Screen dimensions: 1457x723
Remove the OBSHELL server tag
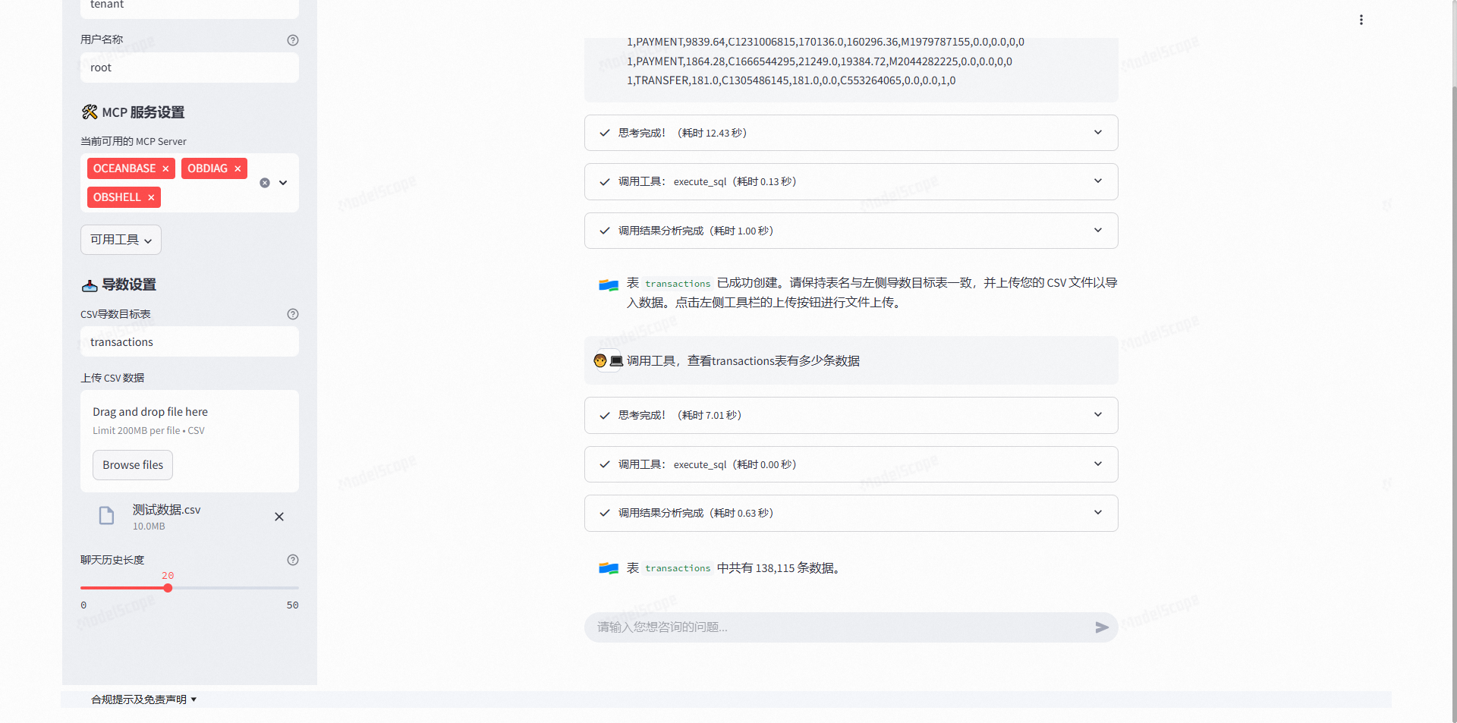click(x=151, y=197)
